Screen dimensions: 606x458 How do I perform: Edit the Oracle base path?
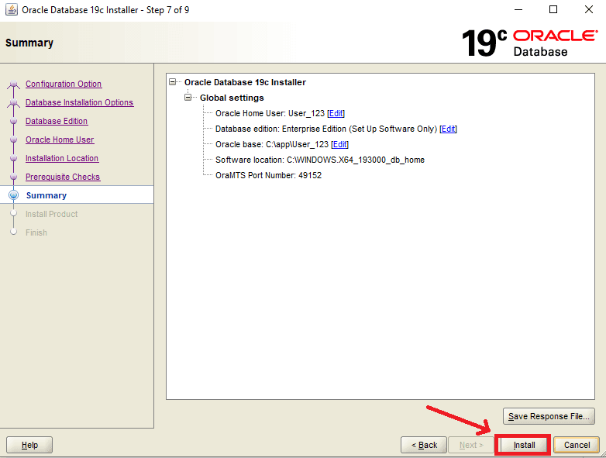coord(339,144)
